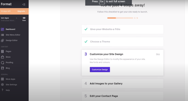This screenshot has width=188, height=101.
Task: Open Site Menu Editor icon
Action: (x=3, y=35)
